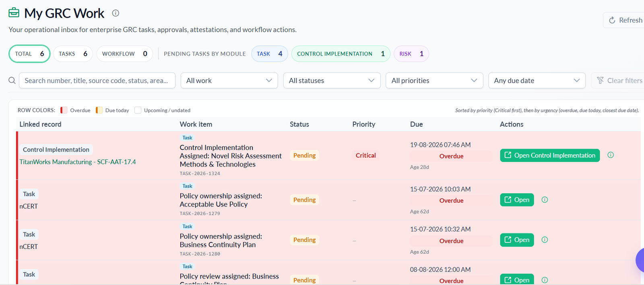Screen dimensions: 644x285
Task: Click the 08-08-2026 12:00 AM due date
Action: pos(440,270)
